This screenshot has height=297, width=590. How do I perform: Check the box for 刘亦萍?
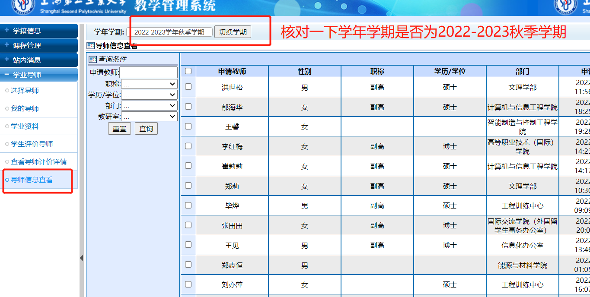click(x=188, y=284)
